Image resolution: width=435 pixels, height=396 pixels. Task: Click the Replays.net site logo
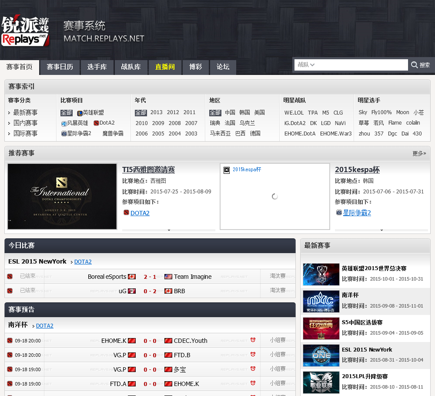pyautogui.click(x=25, y=31)
